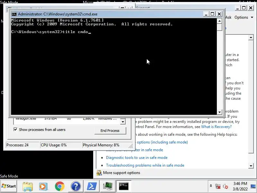Open Options dropdown in Help window
Screen dimensions: 257x193
[x=244, y=17]
